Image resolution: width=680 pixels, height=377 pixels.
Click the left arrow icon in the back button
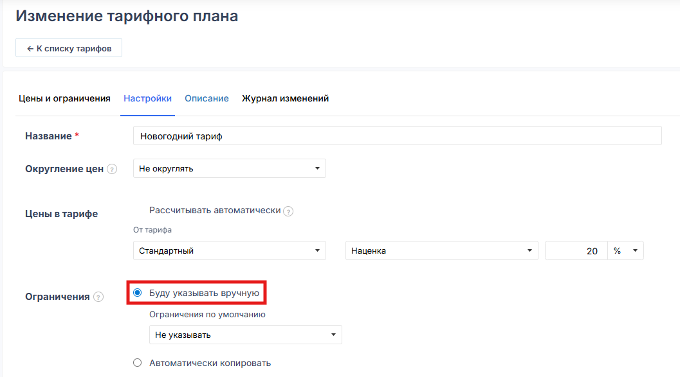(30, 49)
